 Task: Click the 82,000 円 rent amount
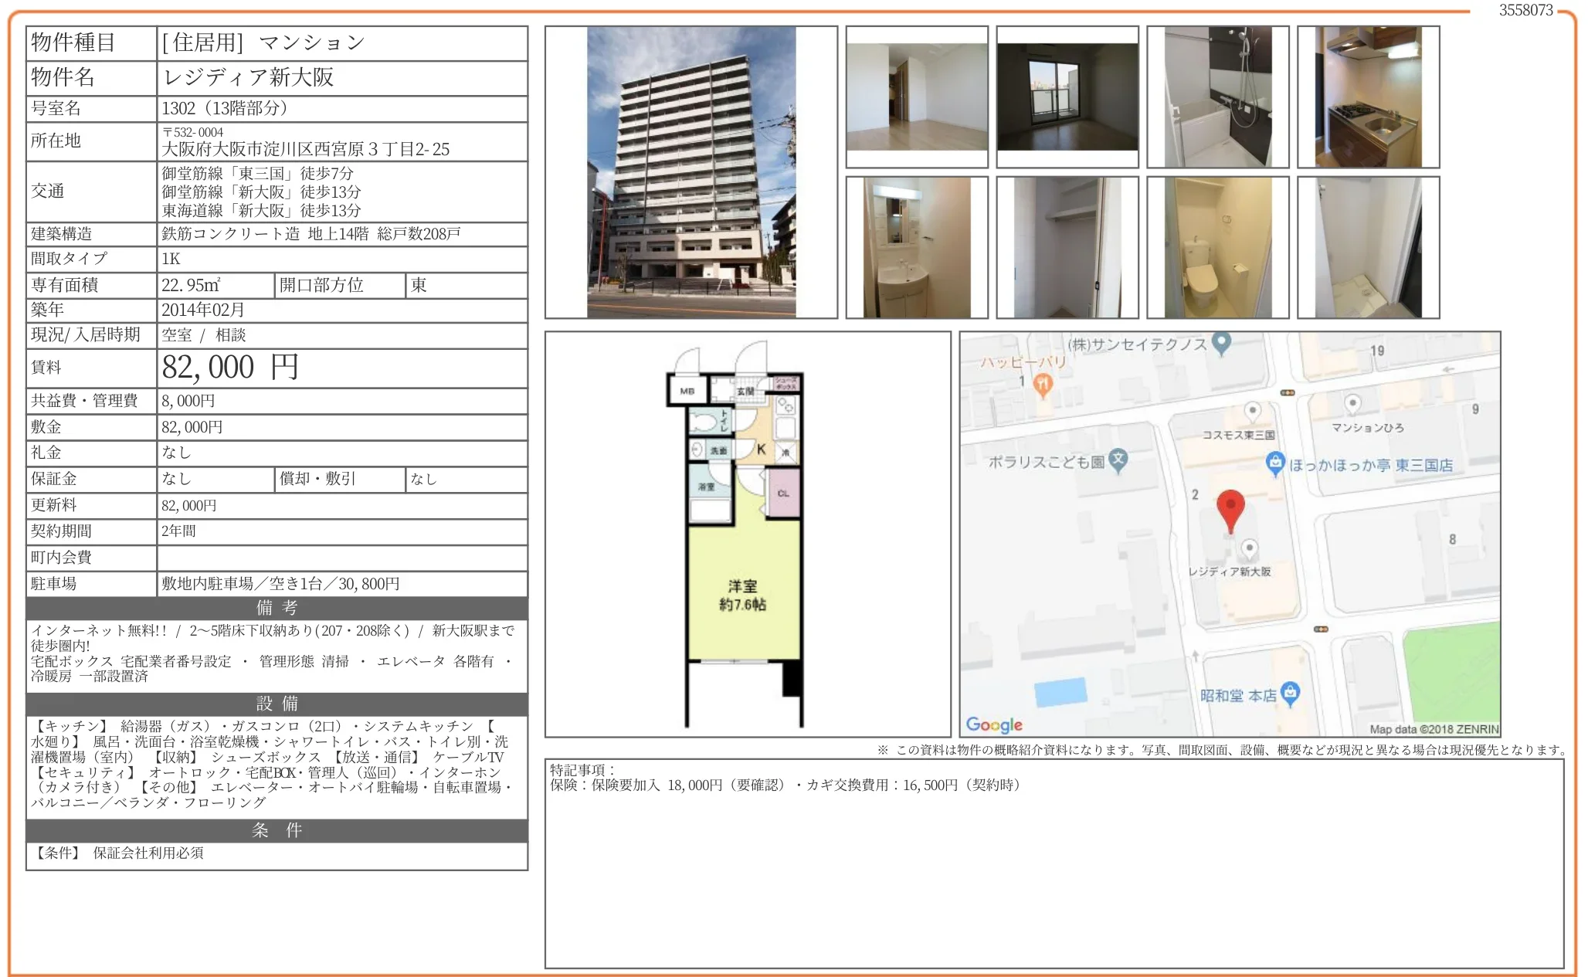230,368
